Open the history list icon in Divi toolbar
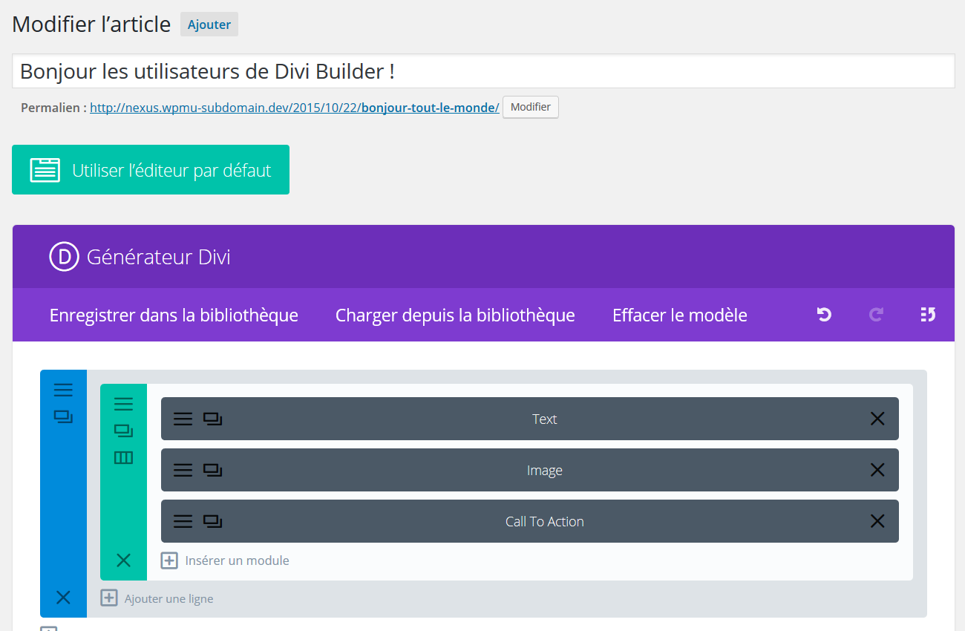 [x=927, y=315]
